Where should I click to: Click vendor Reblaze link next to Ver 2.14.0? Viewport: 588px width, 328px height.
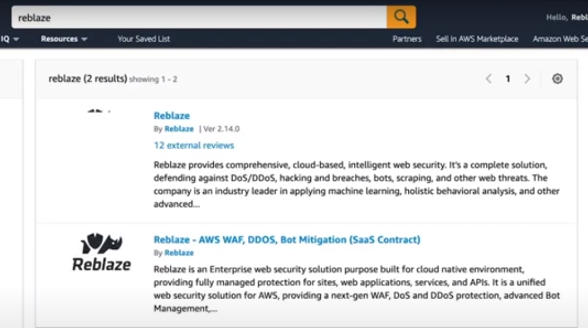pyautogui.click(x=179, y=129)
